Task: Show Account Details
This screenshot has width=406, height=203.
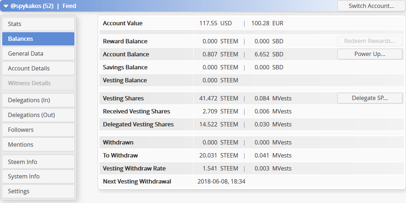Action: click(x=38, y=68)
